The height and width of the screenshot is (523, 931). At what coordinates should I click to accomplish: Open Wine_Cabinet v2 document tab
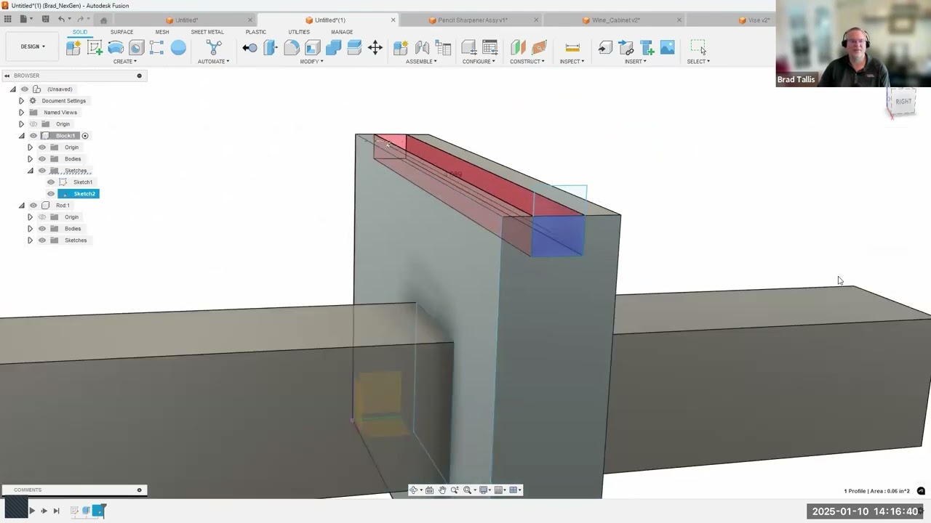[612, 20]
